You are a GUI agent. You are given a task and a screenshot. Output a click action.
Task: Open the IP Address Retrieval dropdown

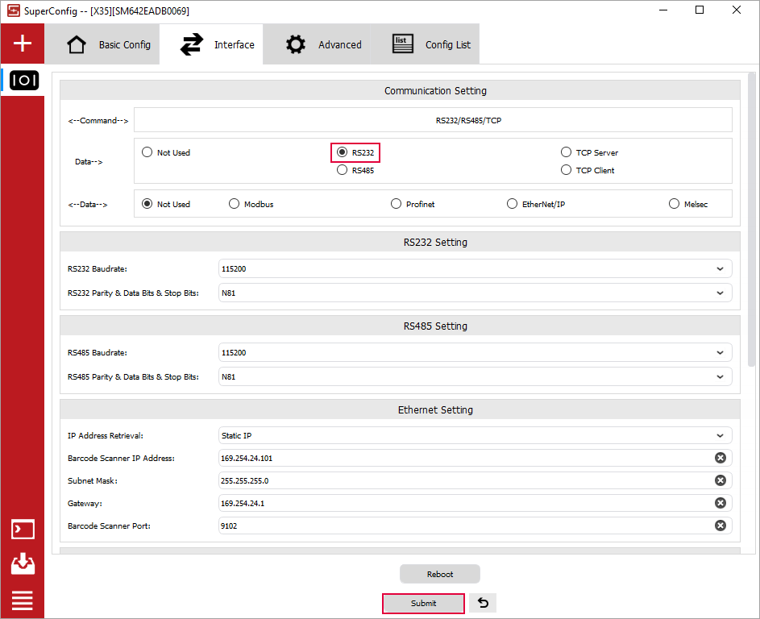tap(475, 435)
